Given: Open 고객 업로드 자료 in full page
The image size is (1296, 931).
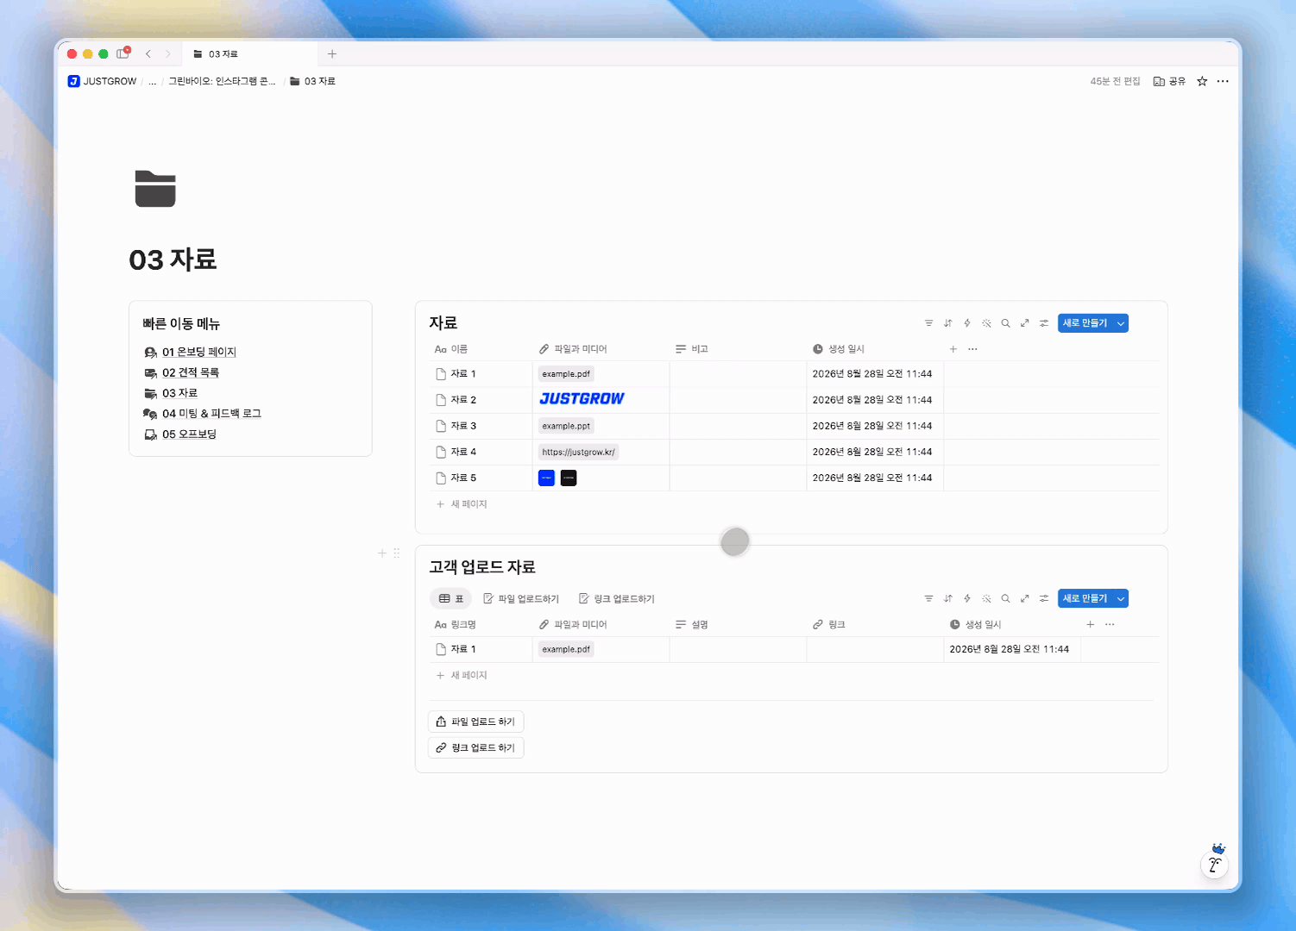Looking at the screenshot, I should 1024,598.
